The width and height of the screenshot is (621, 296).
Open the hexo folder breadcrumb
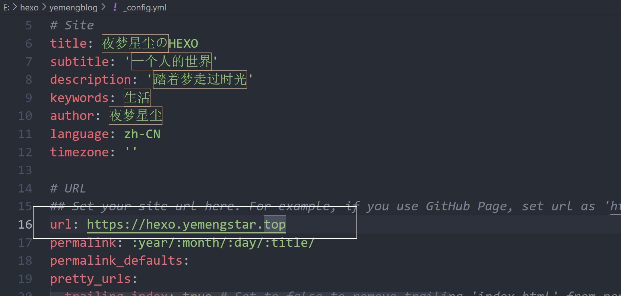point(29,7)
